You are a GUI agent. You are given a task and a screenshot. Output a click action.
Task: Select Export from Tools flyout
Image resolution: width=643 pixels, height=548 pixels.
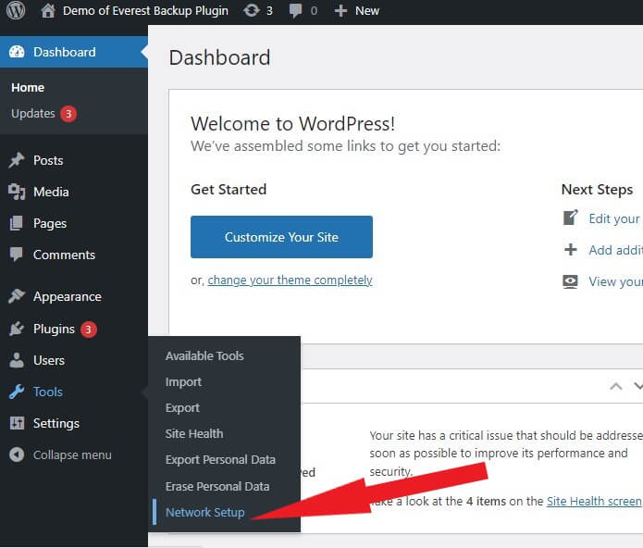(182, 407)
